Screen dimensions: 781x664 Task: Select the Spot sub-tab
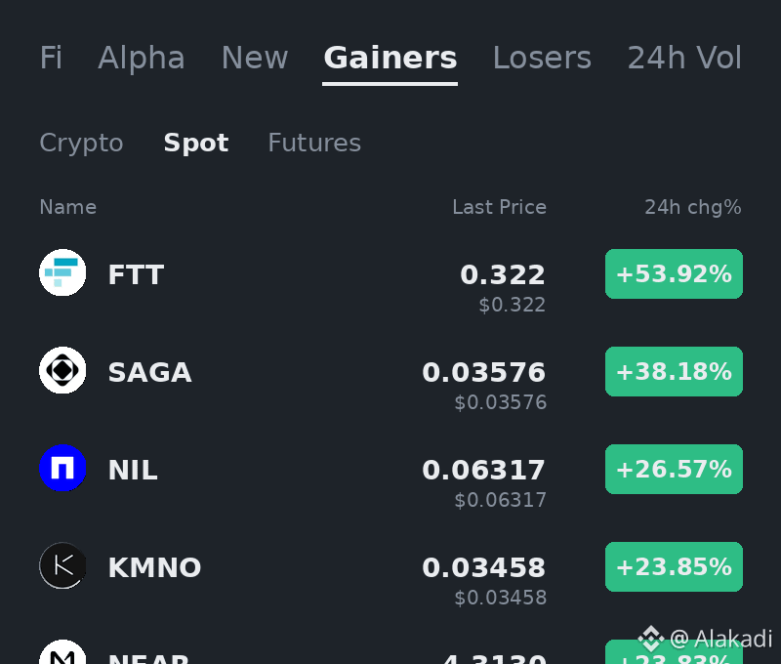(x=196, y=144)
